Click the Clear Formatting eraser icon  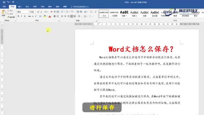(52, 12)
